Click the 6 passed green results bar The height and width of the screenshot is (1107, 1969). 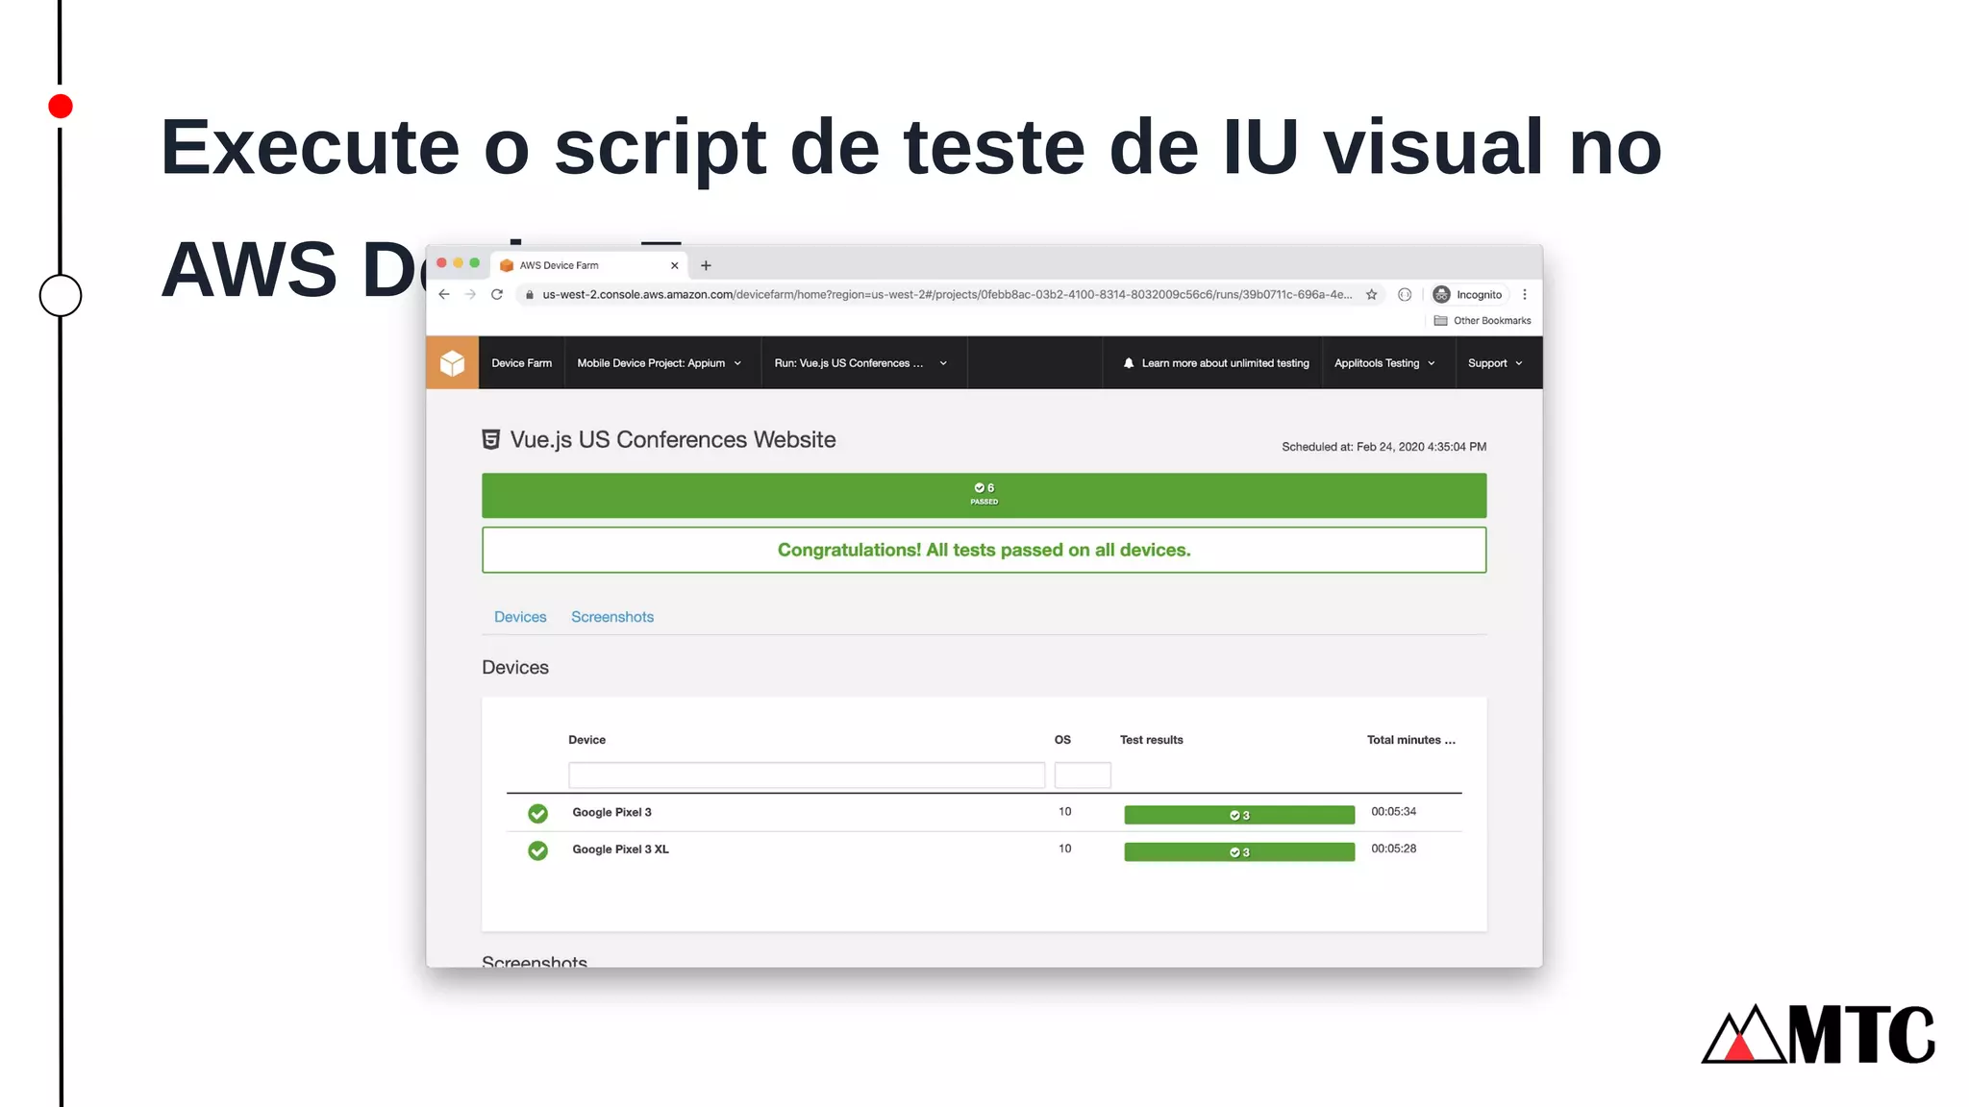point(984,495)
